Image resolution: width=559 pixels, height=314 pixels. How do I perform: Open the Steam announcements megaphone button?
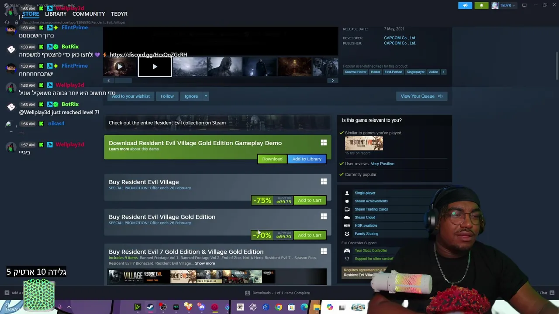pyautogui.click(x=465, y=5)
